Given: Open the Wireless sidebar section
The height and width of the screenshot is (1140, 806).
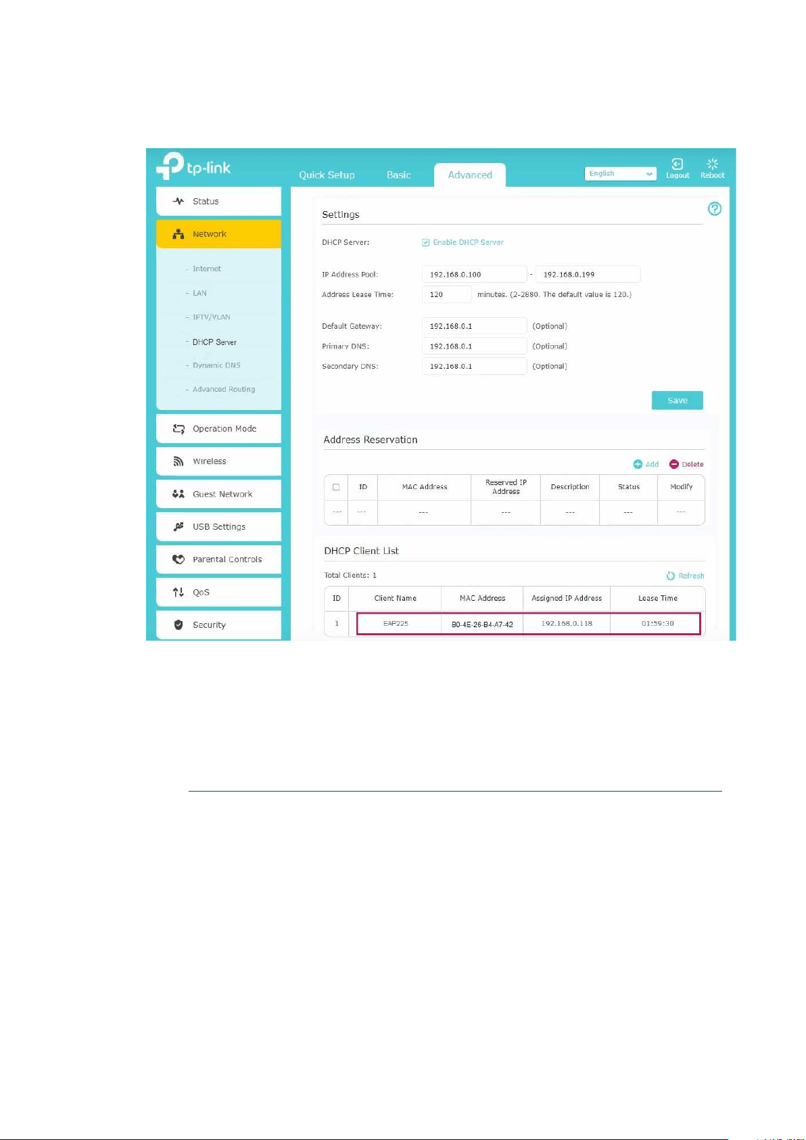Looking at the screenshot, I should pyautogui.click(x=218, y=461).
